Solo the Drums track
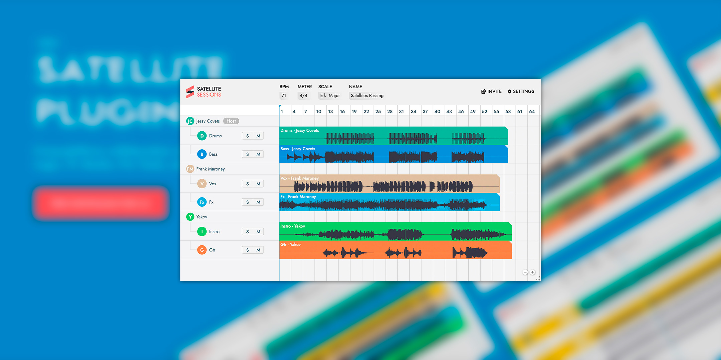 point(247,136)
